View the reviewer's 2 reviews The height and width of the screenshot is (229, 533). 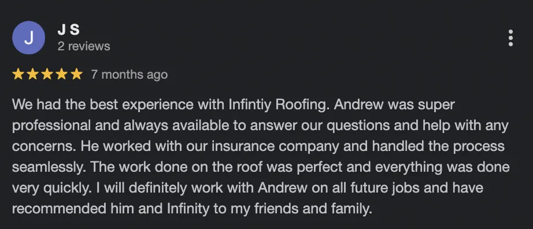click(x=84, y=46)
